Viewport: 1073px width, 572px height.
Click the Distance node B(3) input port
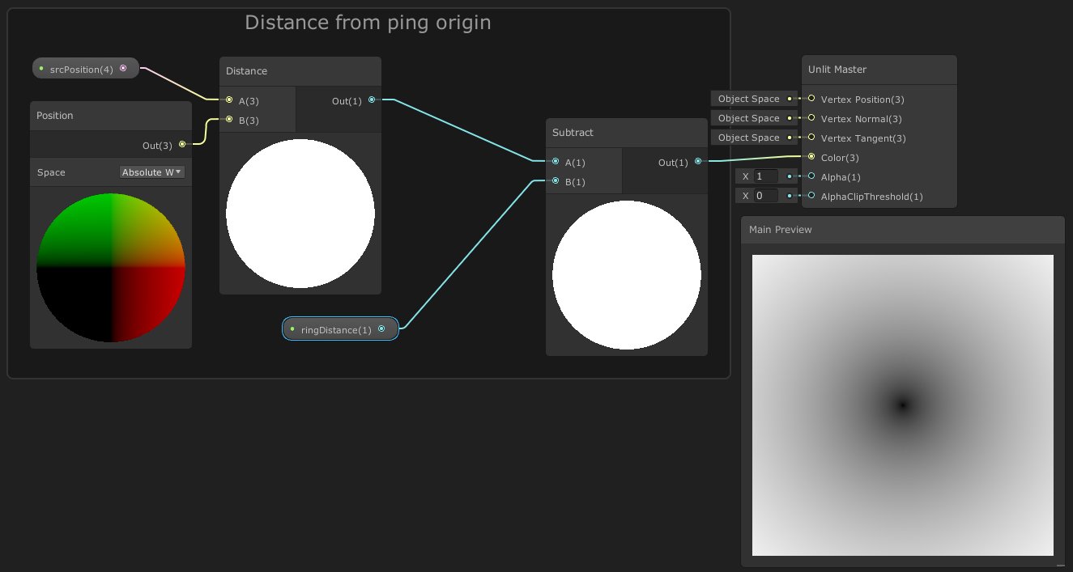click(x=230, y=121)
